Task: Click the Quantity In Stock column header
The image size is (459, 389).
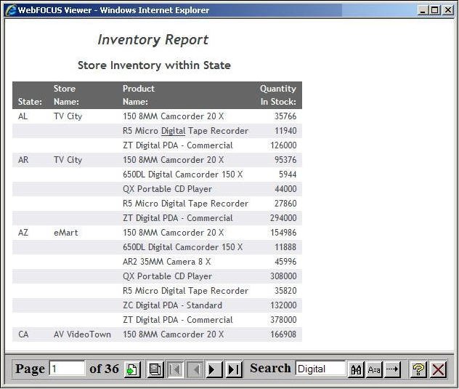Action: point(278,95)
